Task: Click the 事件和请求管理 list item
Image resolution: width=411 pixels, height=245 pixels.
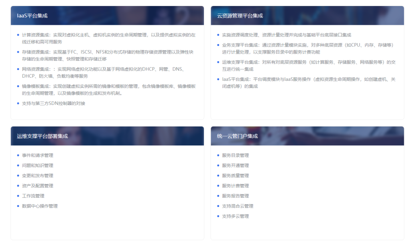Action: tap(37, 155)
